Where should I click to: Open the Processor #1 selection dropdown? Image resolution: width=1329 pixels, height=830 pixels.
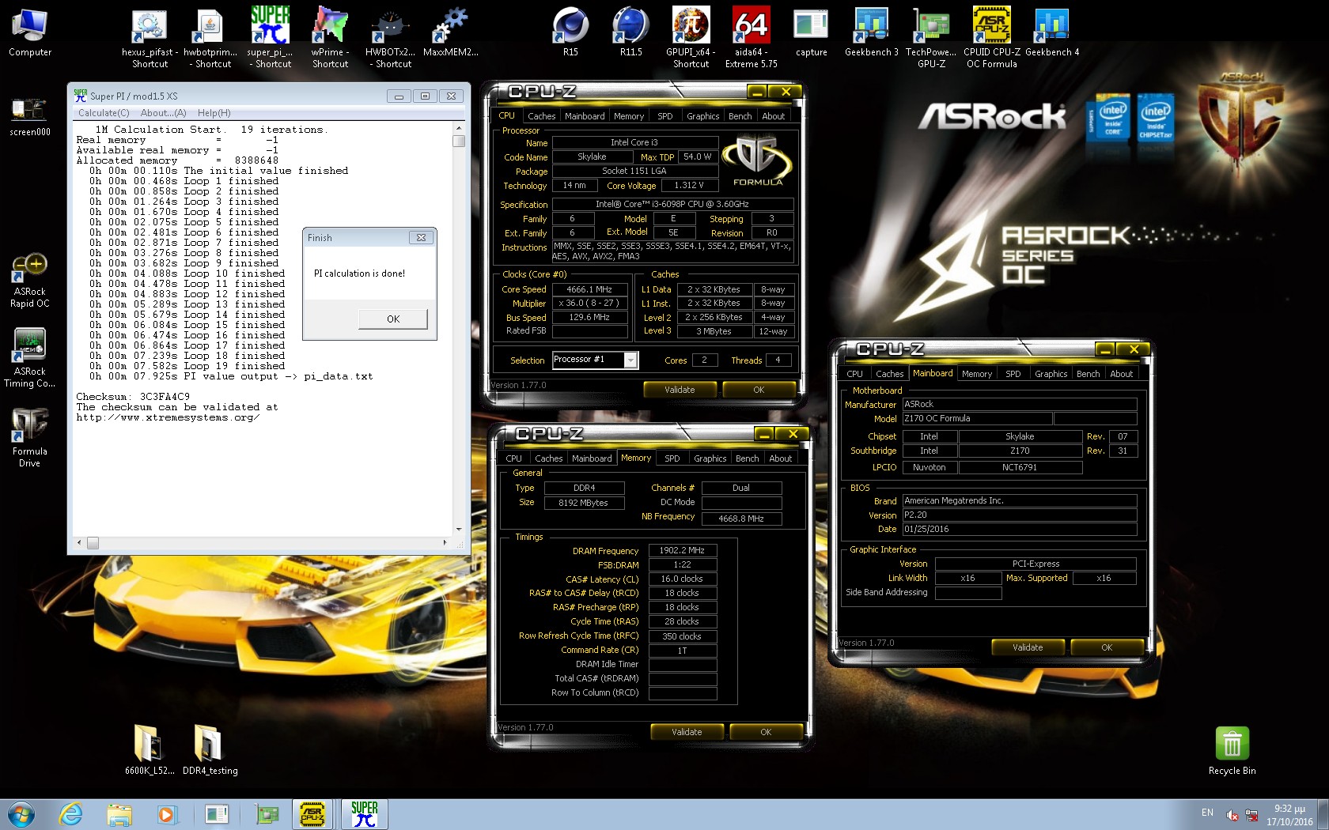(630, 360)
